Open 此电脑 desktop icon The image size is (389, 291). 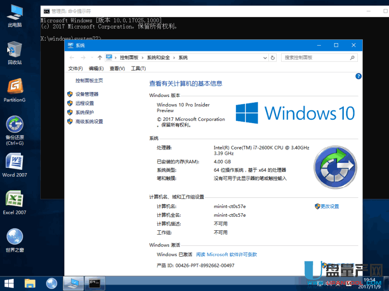point(15,14)
